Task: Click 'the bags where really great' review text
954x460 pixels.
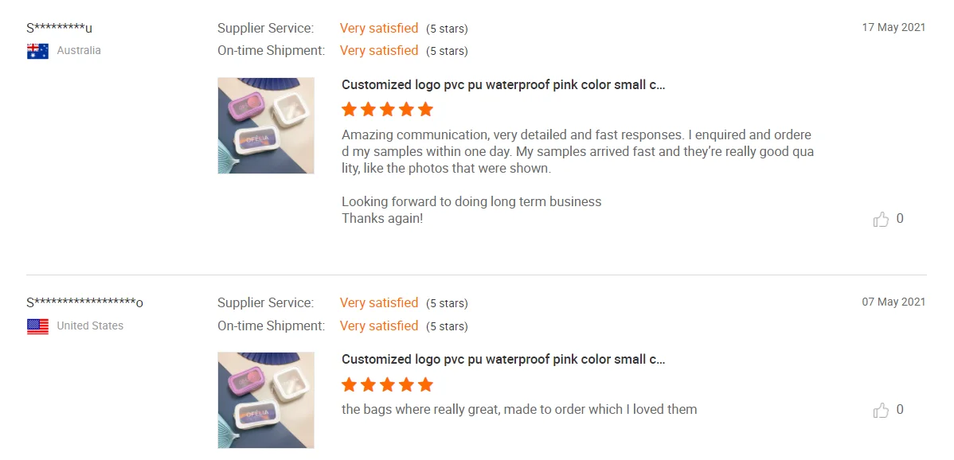Action: click(x=519, y=410)
